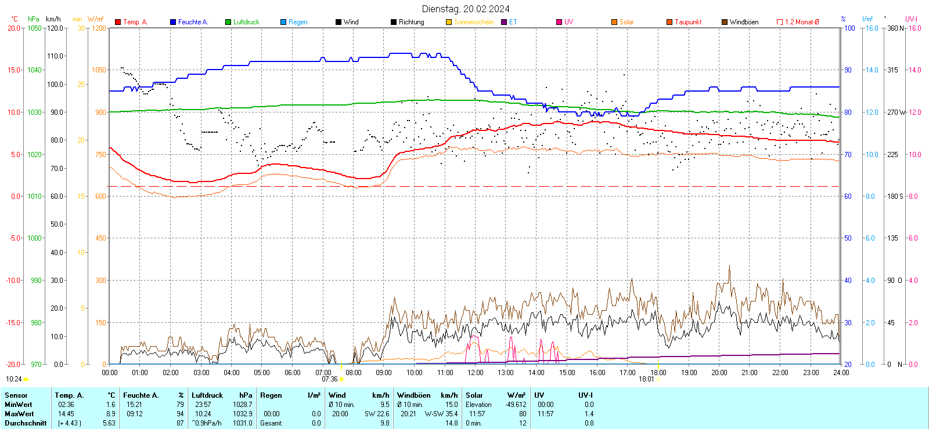The height and width of the screenshot is (429, 929).
Task: Toggle the 1.2 Monat-Ø checkbox
Action: click(780, 22)
